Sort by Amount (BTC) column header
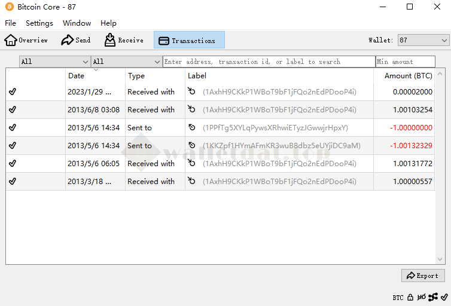Viewport: 451px width, 306px height. [x=408, y=76]
